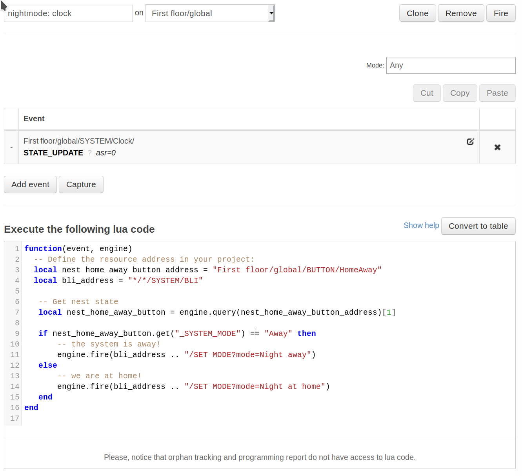This screenshot has width=522, height=476.
Task: Open the Show help link
Action: [421, 225]
